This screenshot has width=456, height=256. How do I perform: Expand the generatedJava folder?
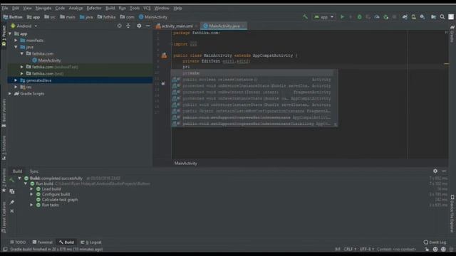pyautogui.click(x=16, y=80)
